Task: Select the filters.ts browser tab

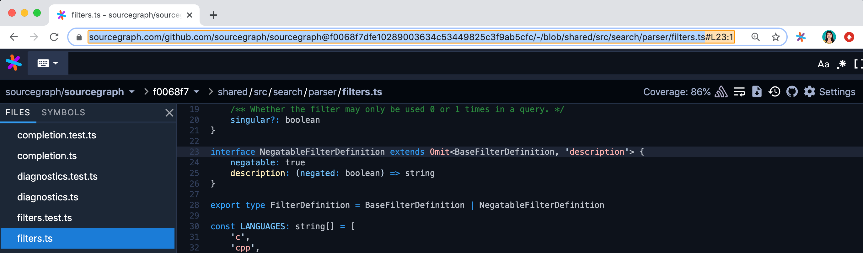Action: tap(124, 15)
